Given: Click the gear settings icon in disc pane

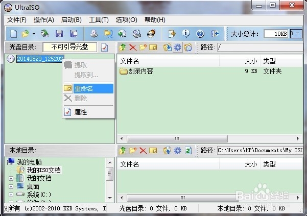Looking at the screenshot, I should [178, 47].
